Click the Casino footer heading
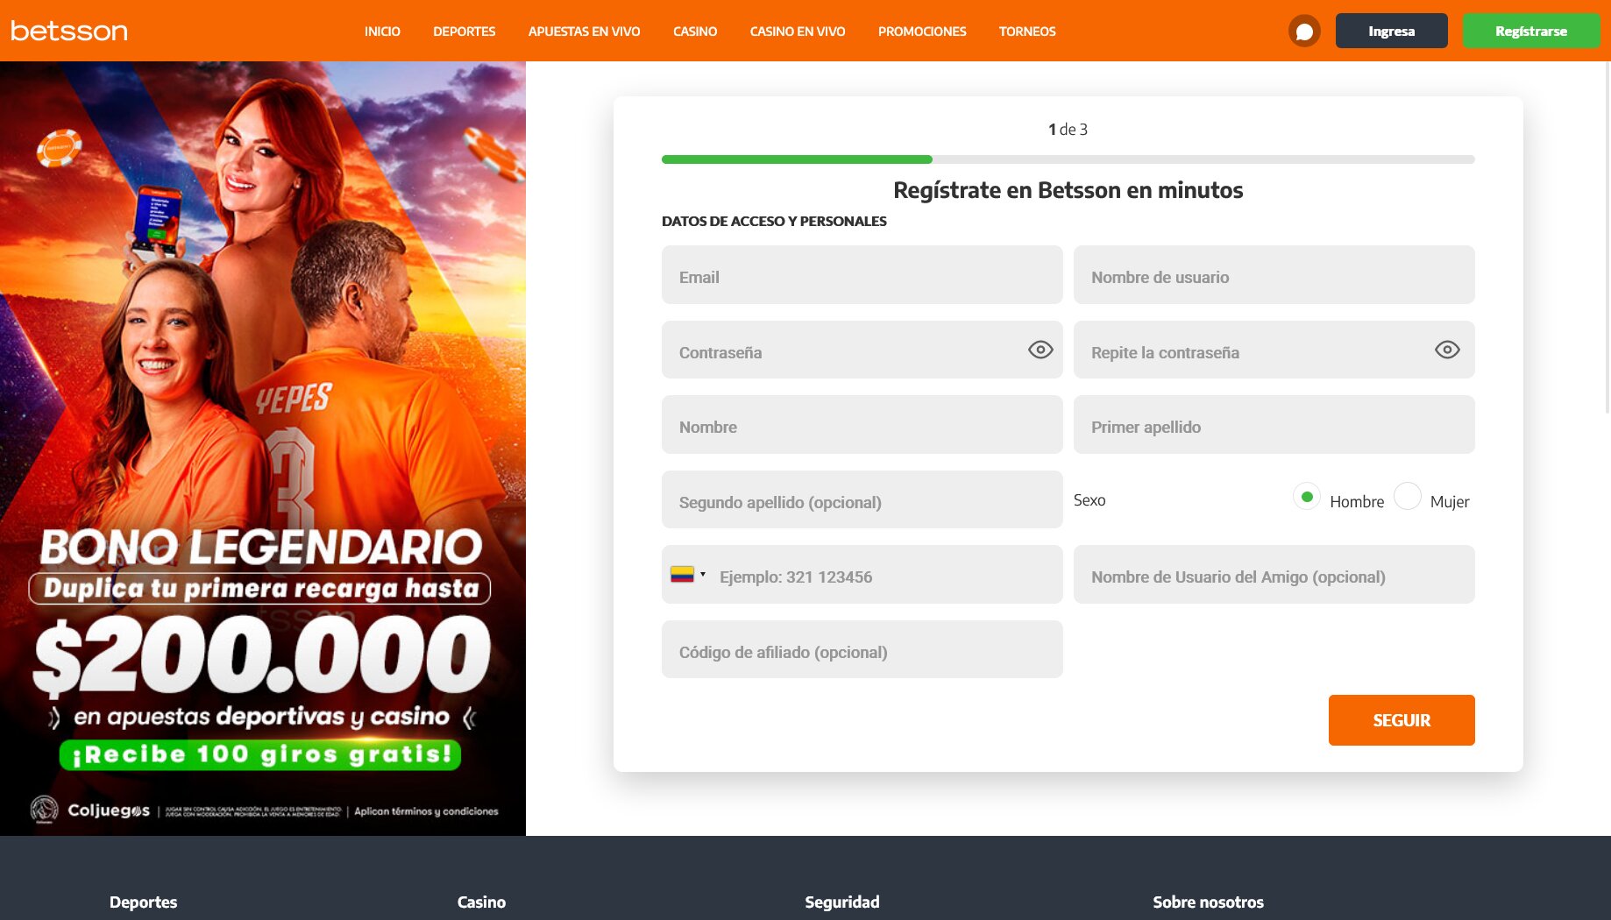Image resolution: width=1611 pixels, height=920 pixels. (x=481, y=902)
